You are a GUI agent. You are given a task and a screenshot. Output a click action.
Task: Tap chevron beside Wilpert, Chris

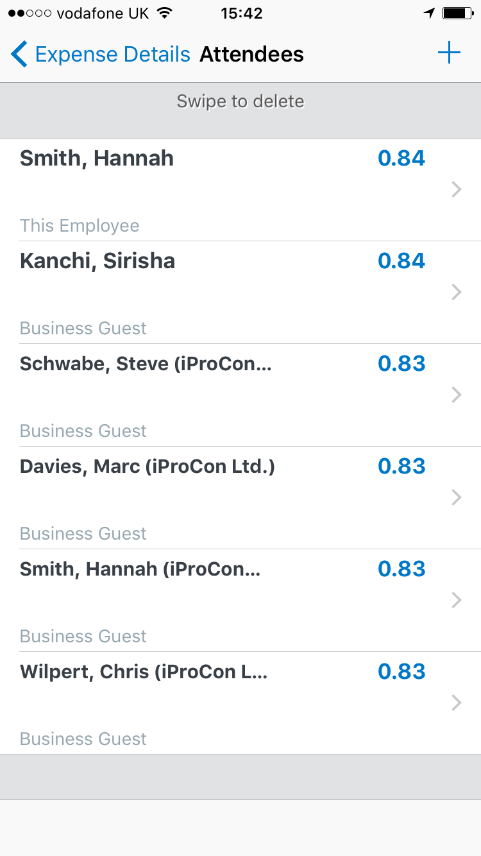[457, 703]
